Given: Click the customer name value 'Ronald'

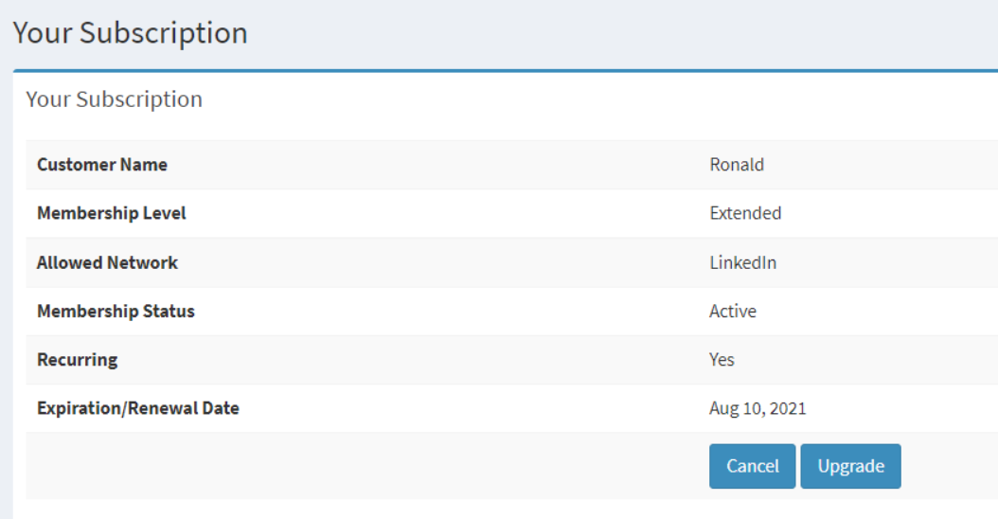Looking at the screenshot, I should pyautogui.click(x=736, y=165).
